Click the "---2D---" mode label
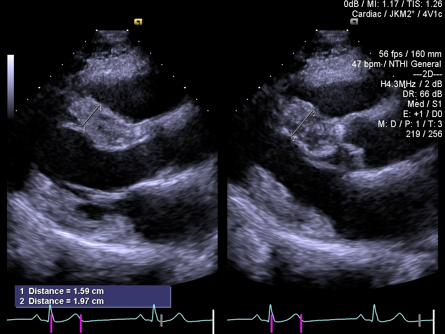Screen dimensions: 445x334 point(428,74)
